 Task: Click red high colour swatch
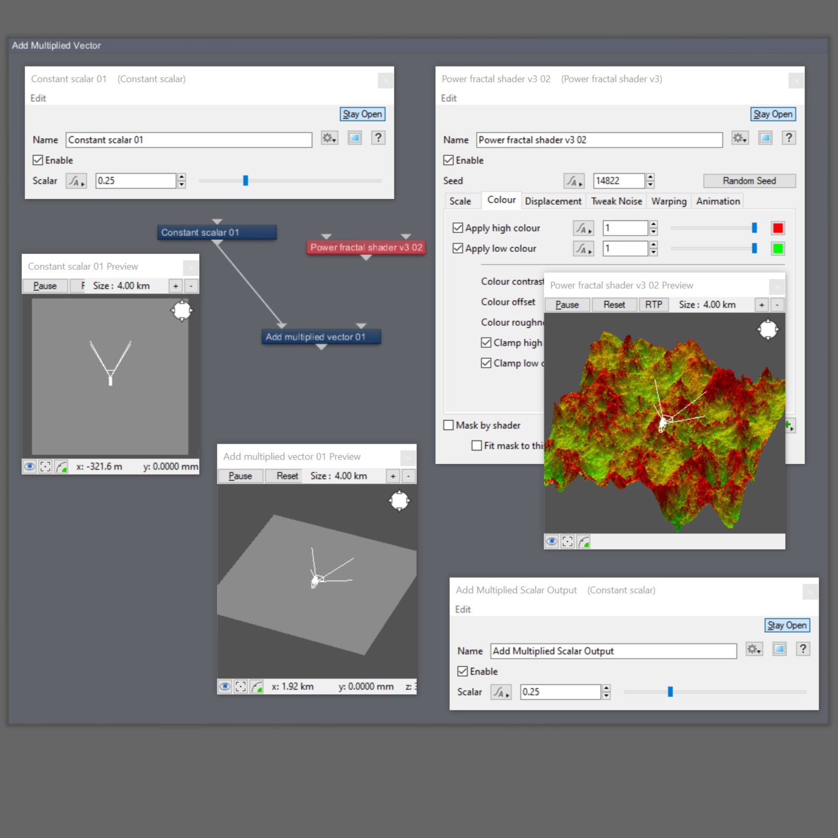(x=778, y=228)
